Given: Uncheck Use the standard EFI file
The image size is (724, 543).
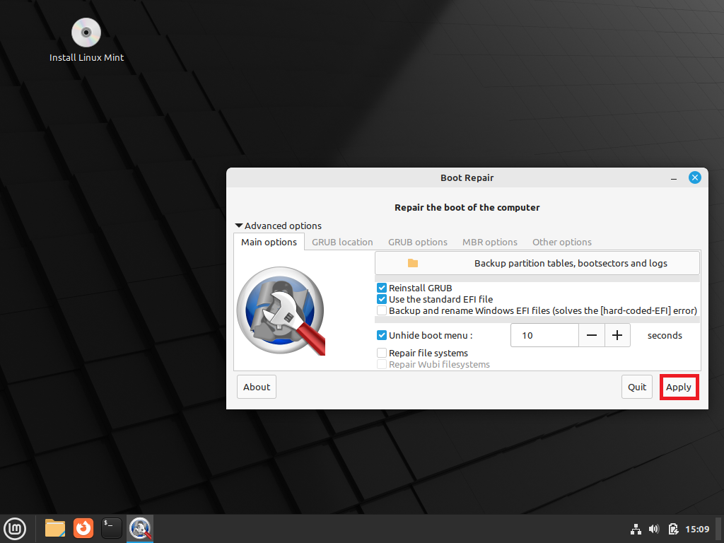Looking at the screenshot, I should pyautogui.click(x=382, y=299).
